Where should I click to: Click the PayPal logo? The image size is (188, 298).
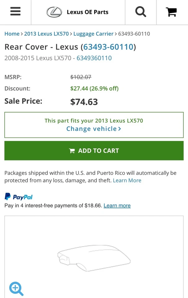point(18,197)
